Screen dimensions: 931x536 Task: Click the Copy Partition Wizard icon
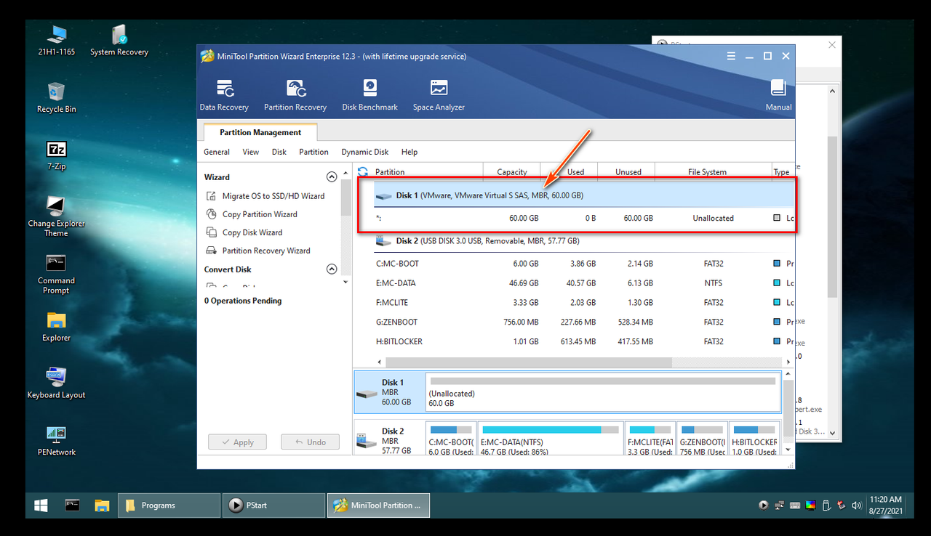click(211, 214)
